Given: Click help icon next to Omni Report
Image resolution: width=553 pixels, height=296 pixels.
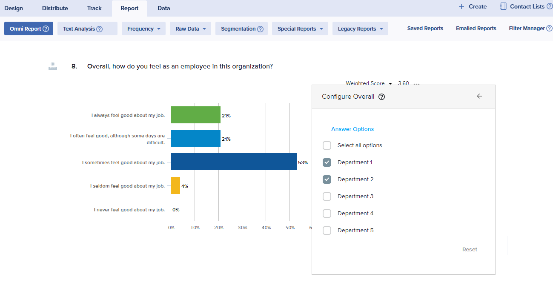Looking at the screenshot, I should 46,29.
